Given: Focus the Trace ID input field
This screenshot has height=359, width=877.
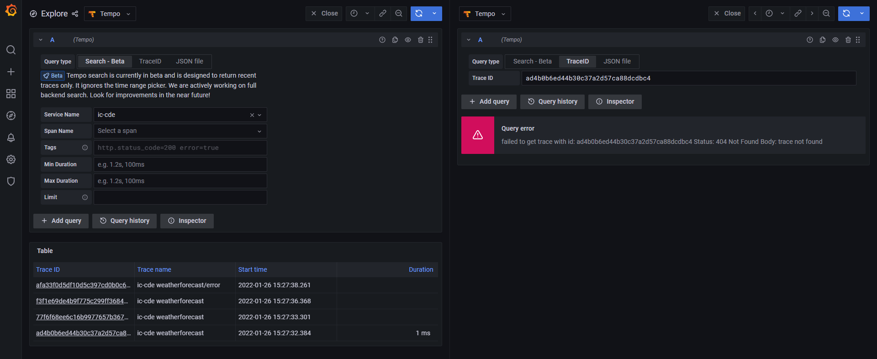Looking at the screenshot, I should tap(689, 78).
